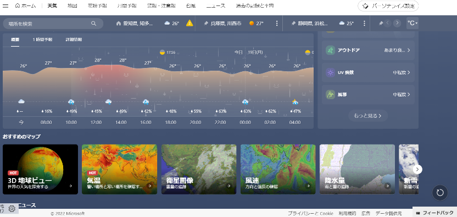Open options menu for 兵庫県, 川西市
The height and width of the screenshot is (217, 457).
tap(277, 23)
